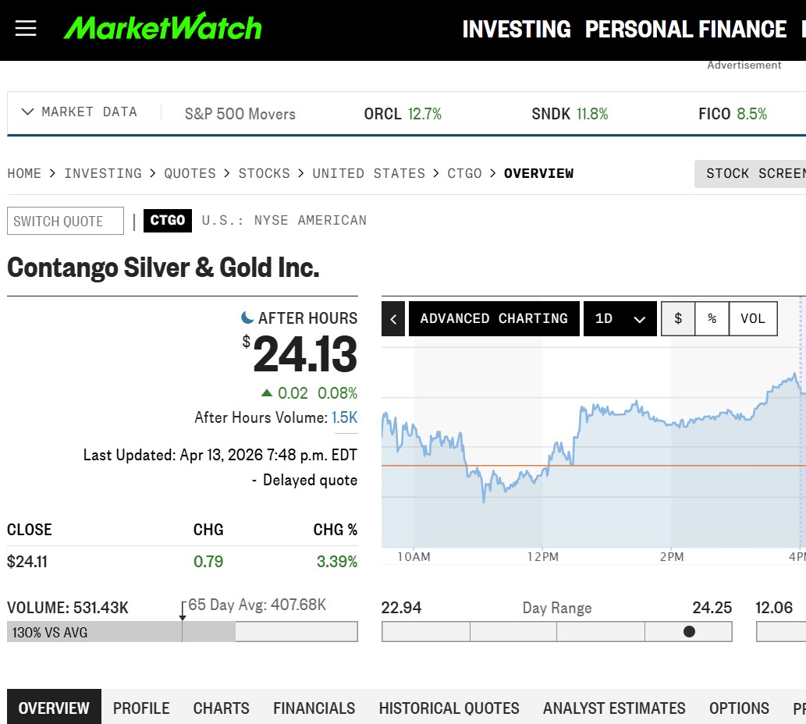Open the Personal Finance menu
Image resolution: width=806 pixels, height=724 pixels.
(x=685, y=30)
